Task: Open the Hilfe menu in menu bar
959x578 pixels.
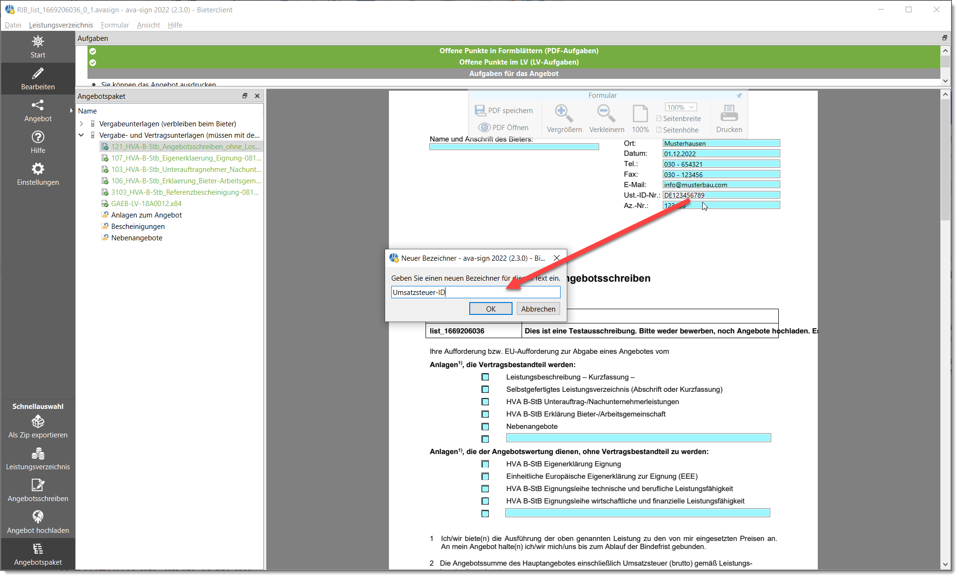Action: (175, 25)
